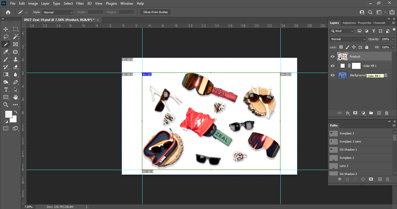This screenshot has width=397, height=209.
Task: Add layer style with fx icon
Action: [348, 113]
